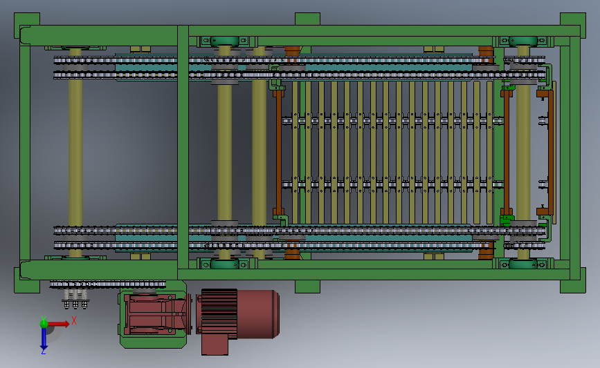
Task: Select the lower inner chain crossing the slats
Action: pyautogui.click(x=392, y=184)
